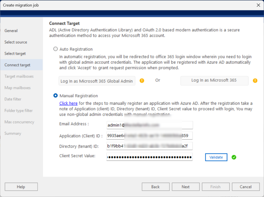Select the Auto Registration radio button
The height and width of the screenshot is (197, 264).
pos(55,49)
